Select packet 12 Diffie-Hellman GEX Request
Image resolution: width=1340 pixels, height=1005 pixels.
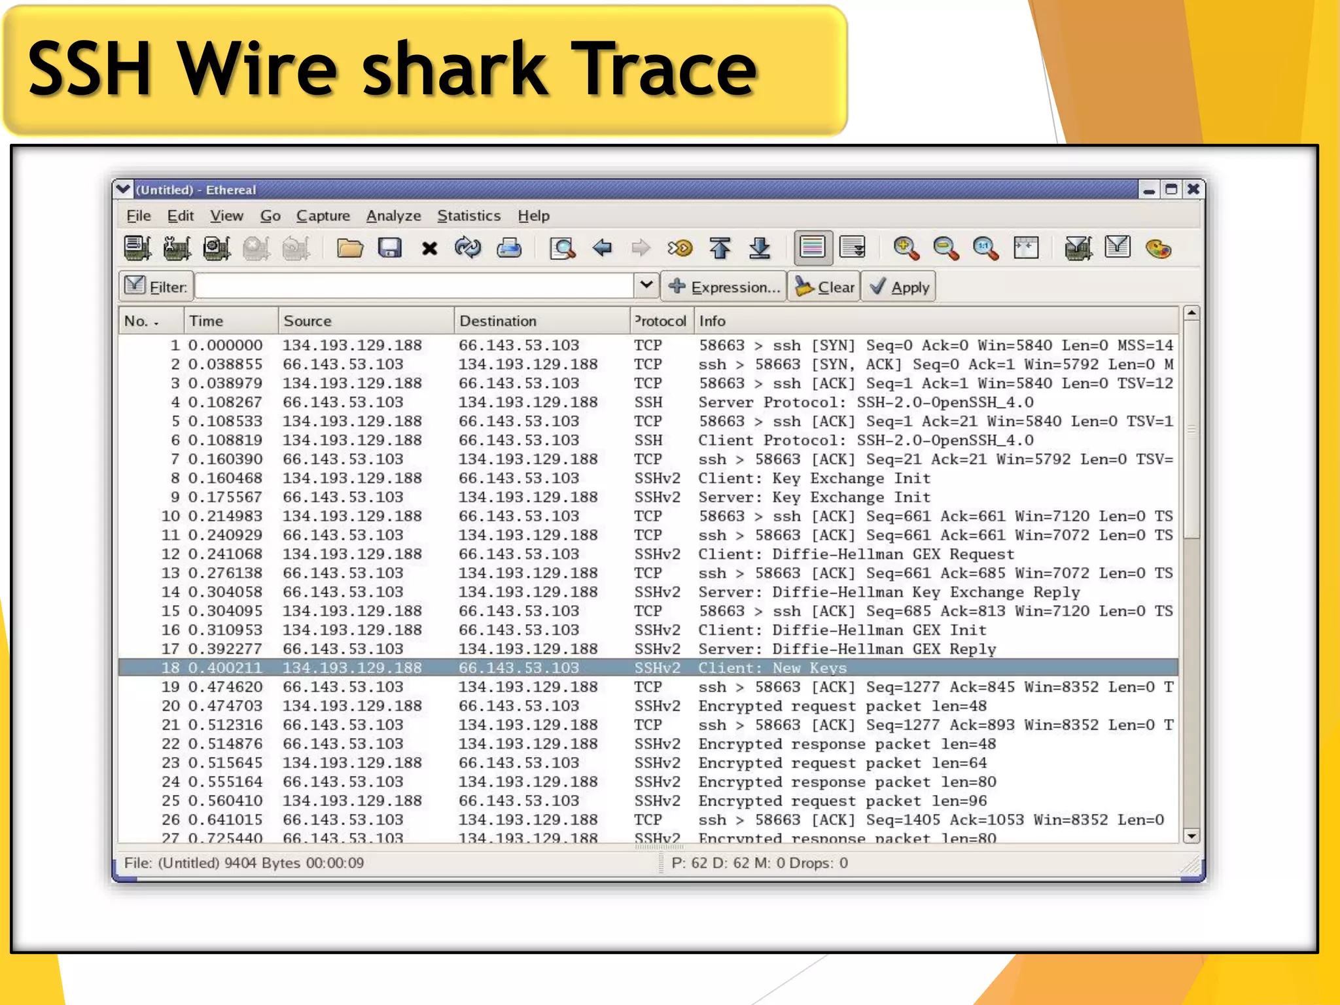pos(648,554)
